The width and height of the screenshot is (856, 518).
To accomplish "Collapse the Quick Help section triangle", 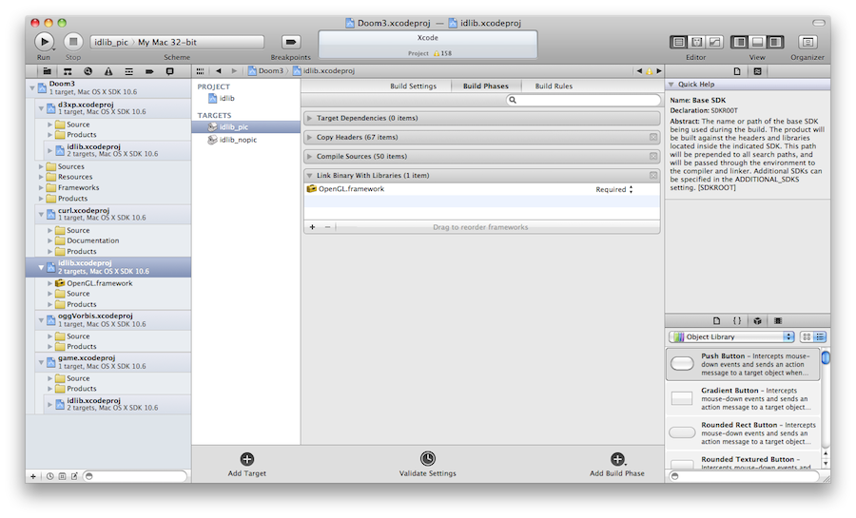I will pos(671,85).
